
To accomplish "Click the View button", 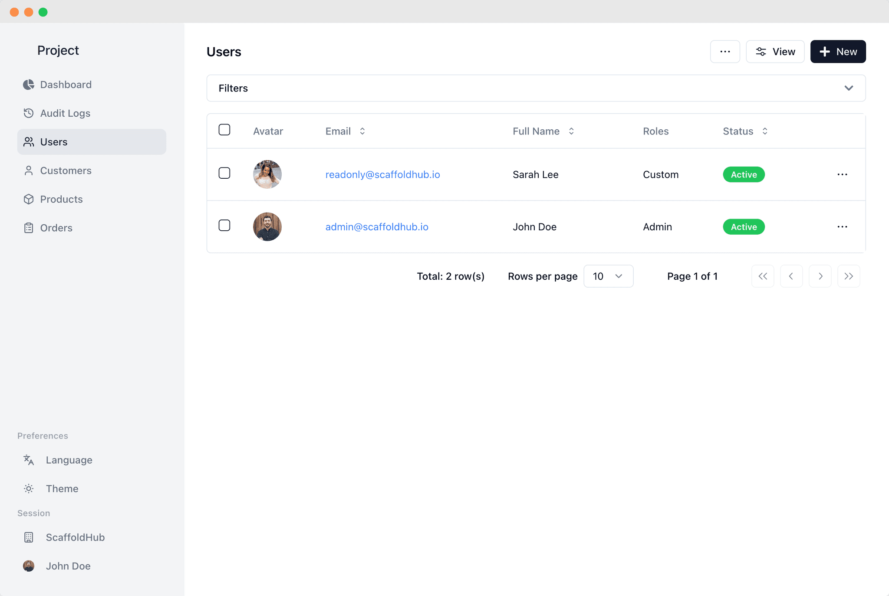I will pyautogui.click(x=775, y=51).
